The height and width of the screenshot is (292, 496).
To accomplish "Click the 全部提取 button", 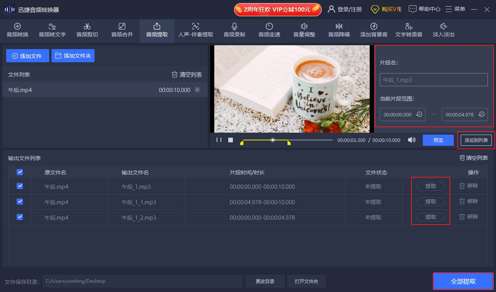I will [463, 281].
